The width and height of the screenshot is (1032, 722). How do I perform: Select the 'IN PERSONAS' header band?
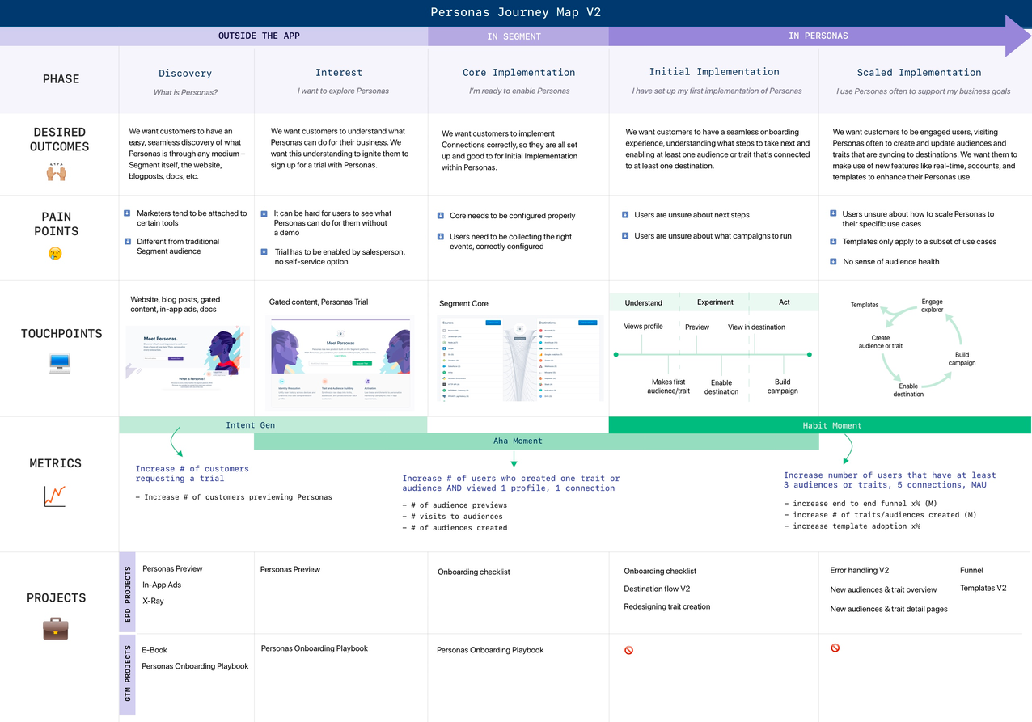click(x=817, y=36)
